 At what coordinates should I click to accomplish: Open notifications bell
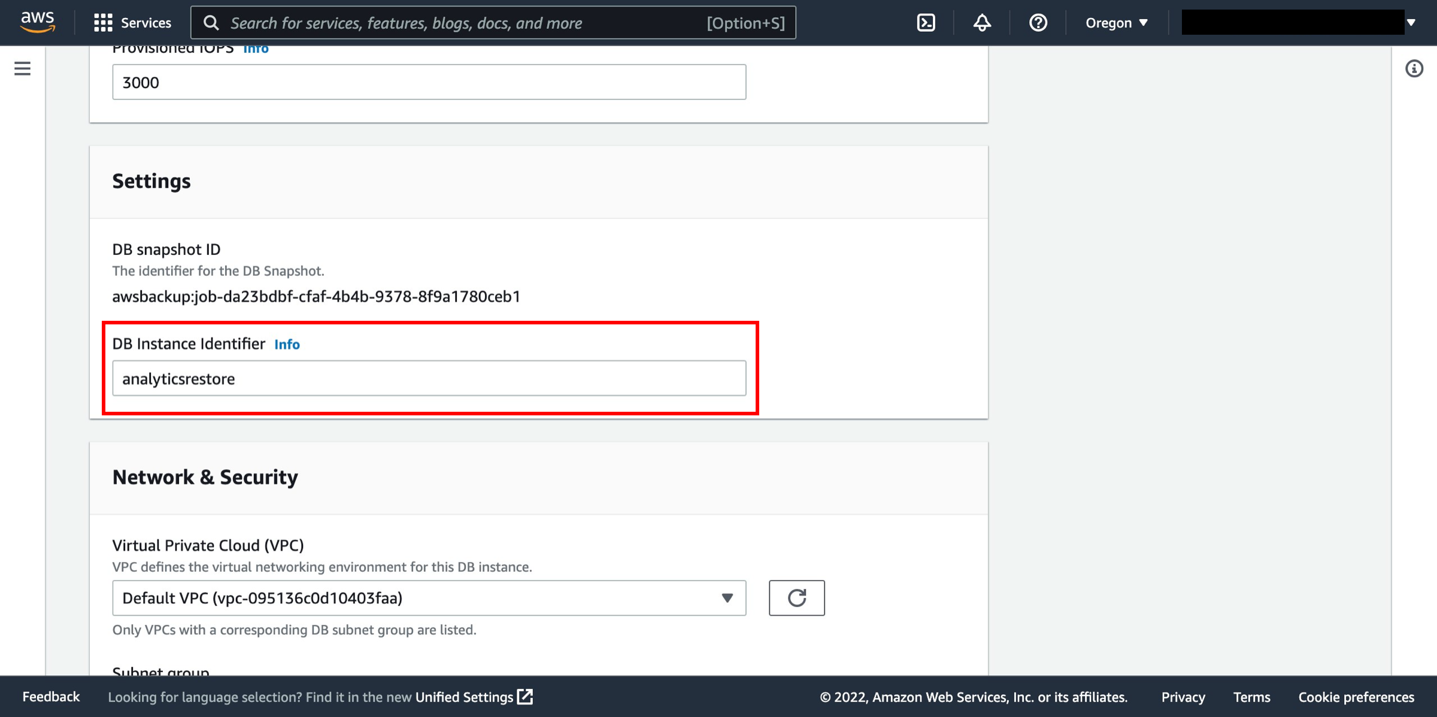[x=982, y=23]
